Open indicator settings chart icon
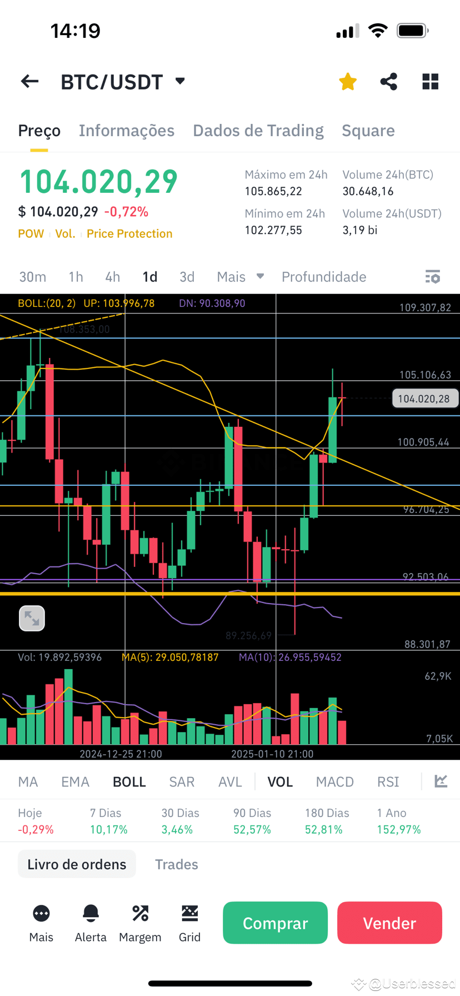 tap(441, 781)
